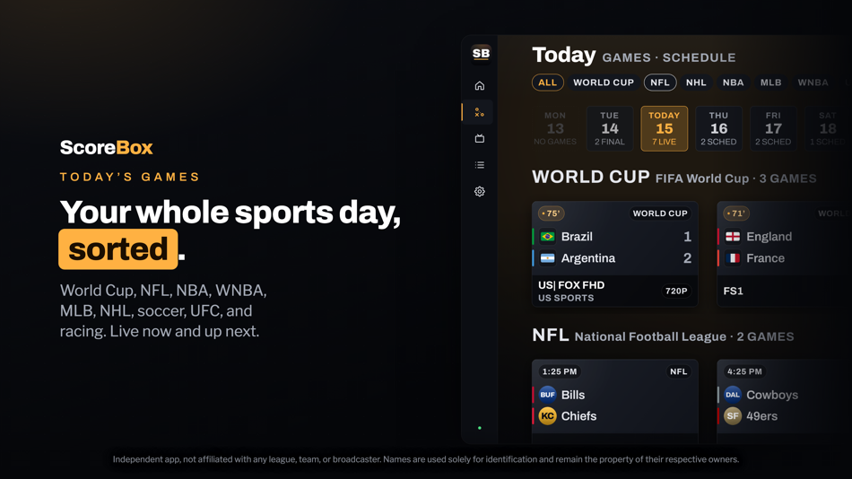Click the ScoreBox brand logo text
The width and height of the screenshot is (852, 479).
pyautogui.click(x=107, y=147)
